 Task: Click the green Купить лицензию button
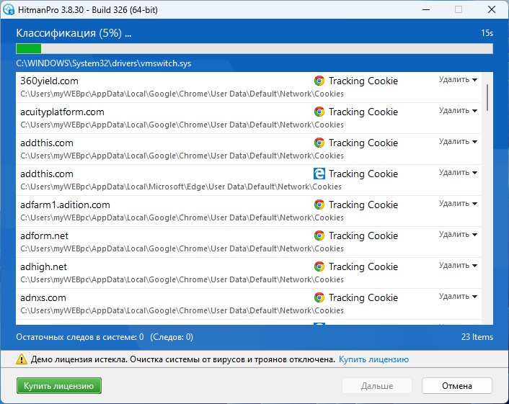[58, 386]
